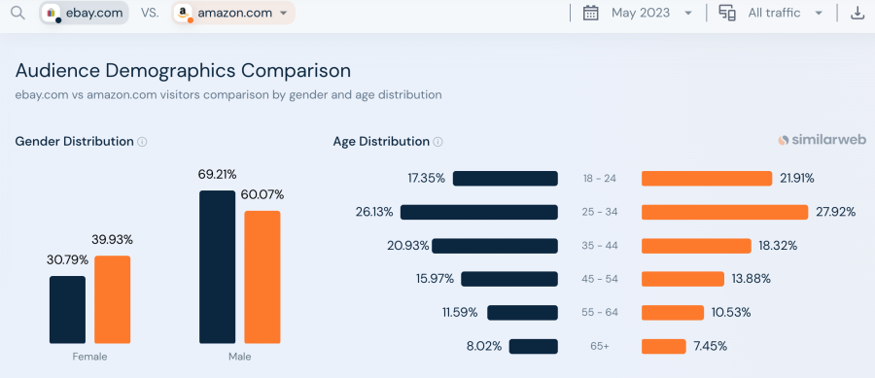Click the ebay.com favicon icon
The height and width of the screenshot is (378, 875).
(52, 13)
